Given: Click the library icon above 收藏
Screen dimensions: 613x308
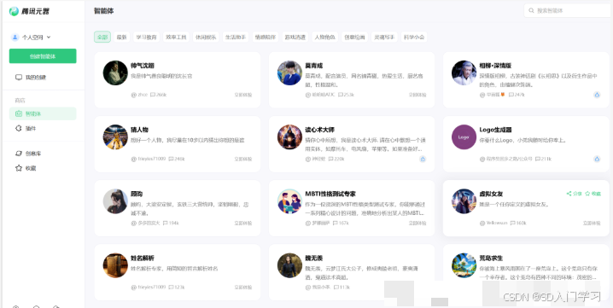Looking at the screenshot, I should 19,154.
